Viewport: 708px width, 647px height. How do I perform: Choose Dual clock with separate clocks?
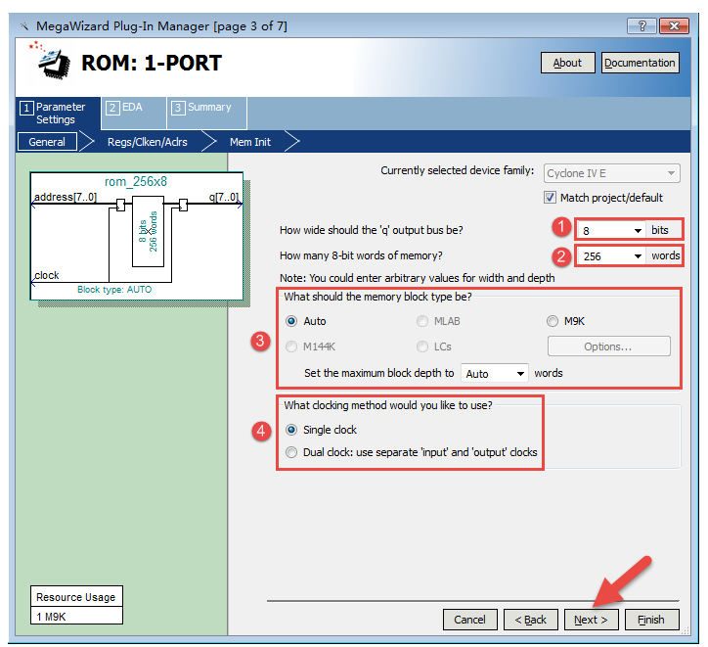pos(291,452)
